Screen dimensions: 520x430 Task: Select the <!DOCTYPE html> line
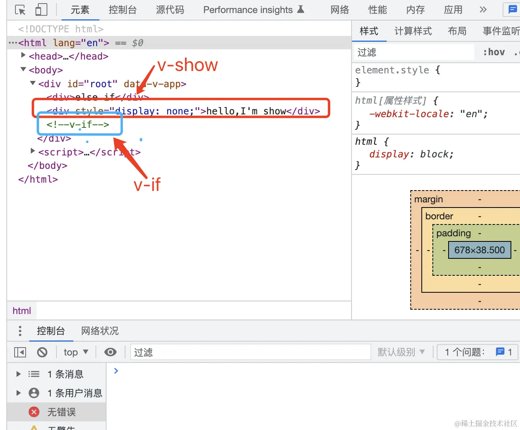(61, 29)
